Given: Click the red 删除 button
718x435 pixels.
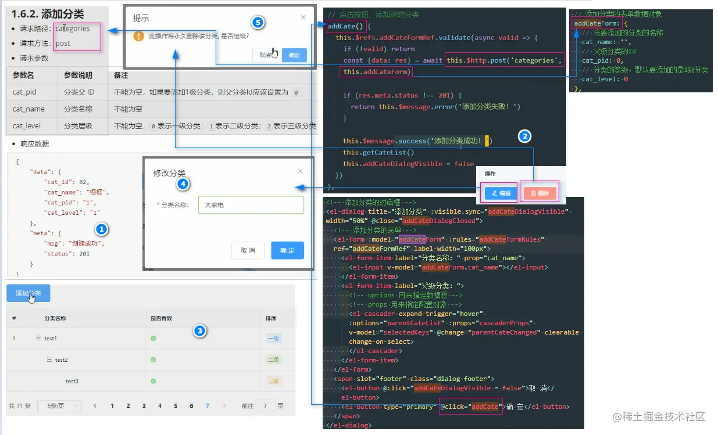Looking at the screenshot, I should click(x=540, y=193).
